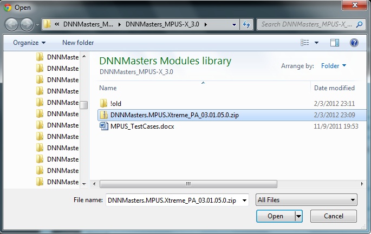Click the DNNMasters_M... breadcrumb segment
371x234 pixels.
[88, 24]
